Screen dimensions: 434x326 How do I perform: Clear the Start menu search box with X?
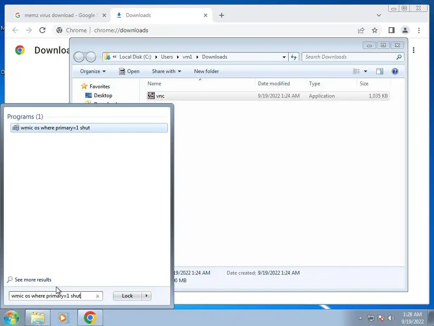pos(97,296)
